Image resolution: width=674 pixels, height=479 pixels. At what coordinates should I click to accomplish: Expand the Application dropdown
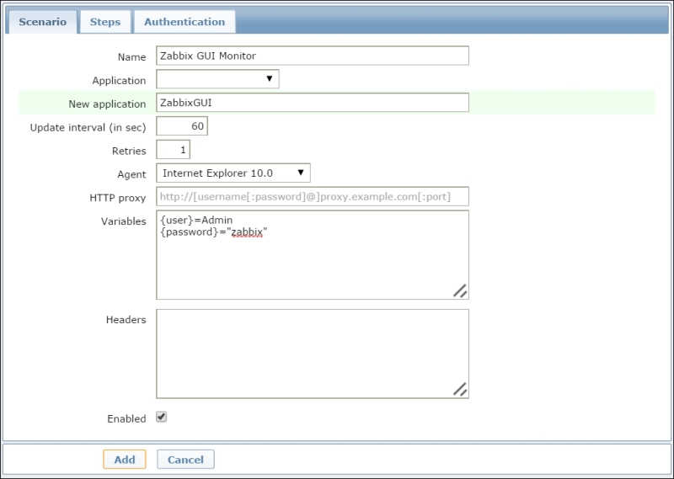217,79
